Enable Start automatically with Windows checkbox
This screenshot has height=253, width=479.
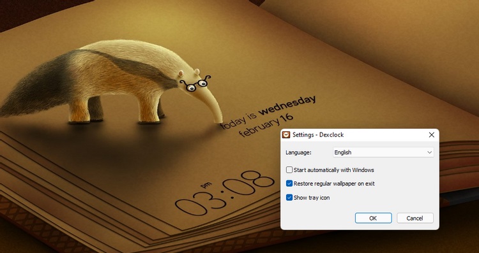(x=289, y=170)
